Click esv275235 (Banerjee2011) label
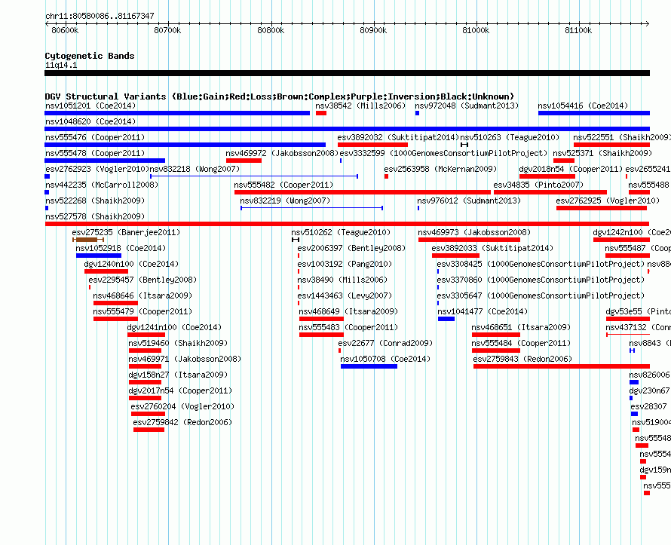This screenshot has height=545, width=671. coord(126,232)
